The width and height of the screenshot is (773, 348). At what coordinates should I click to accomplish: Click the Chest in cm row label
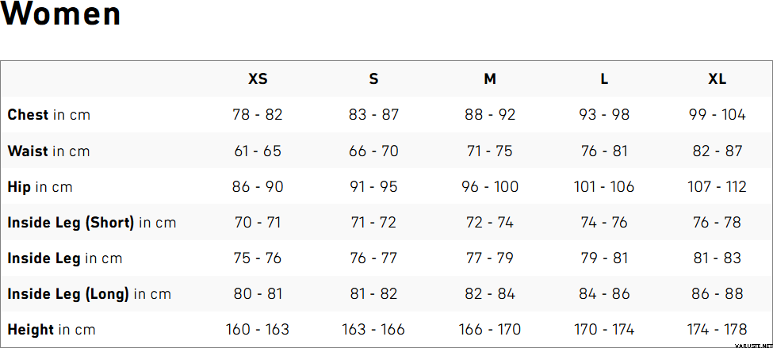coord(49,115)
